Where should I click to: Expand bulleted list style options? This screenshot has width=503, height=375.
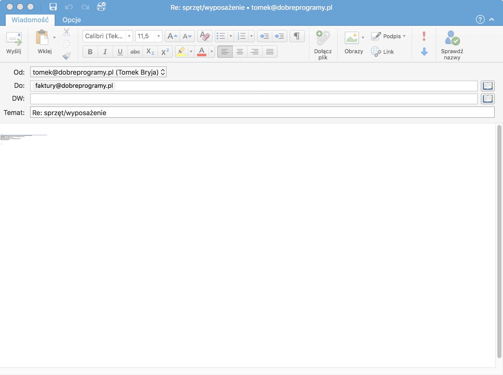[x=231, y=36]
